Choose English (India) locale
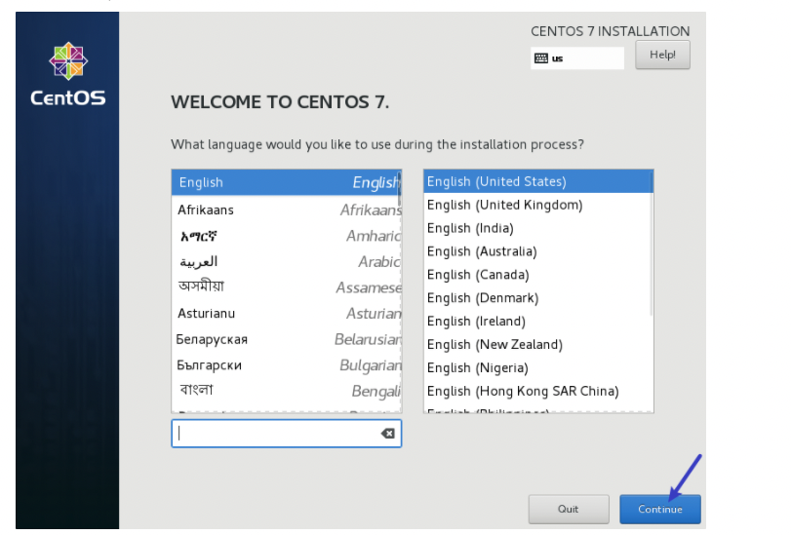 click(x=476, y=228)
